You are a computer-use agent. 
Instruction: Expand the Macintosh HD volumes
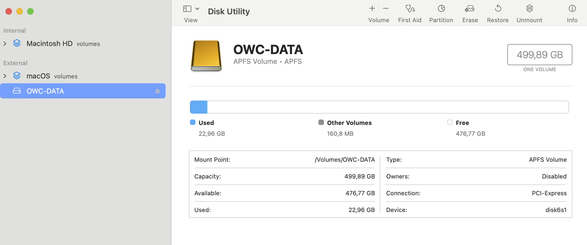tap(5, 44)
